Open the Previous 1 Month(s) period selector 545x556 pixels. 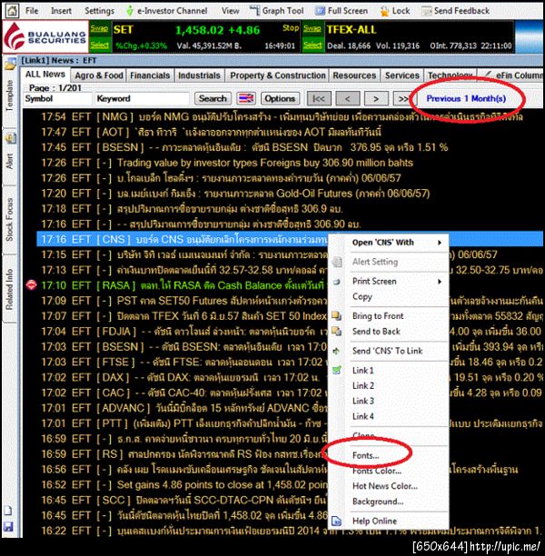466,99
